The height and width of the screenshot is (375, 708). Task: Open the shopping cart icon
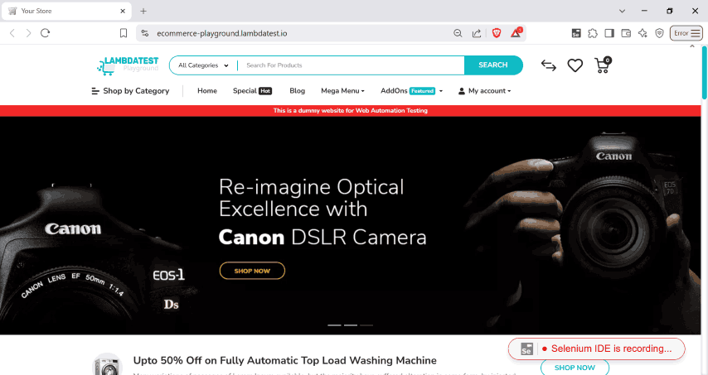603,65
